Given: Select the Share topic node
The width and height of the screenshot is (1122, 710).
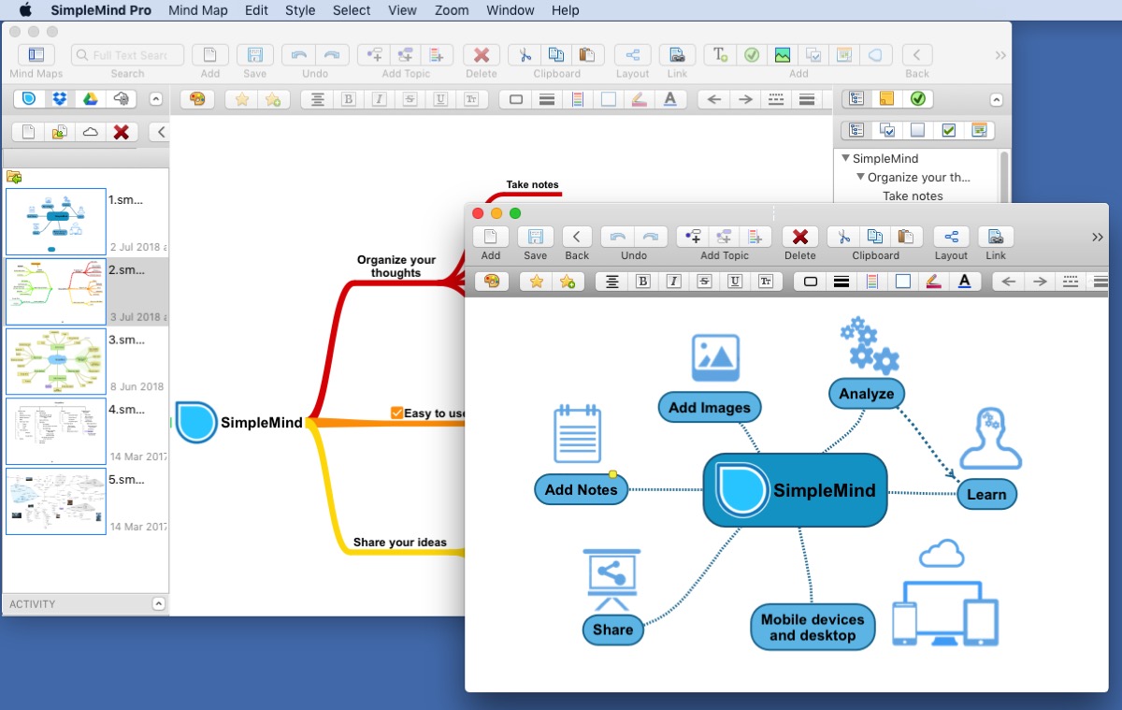Looking at the screenshot, I should point(612,630).
